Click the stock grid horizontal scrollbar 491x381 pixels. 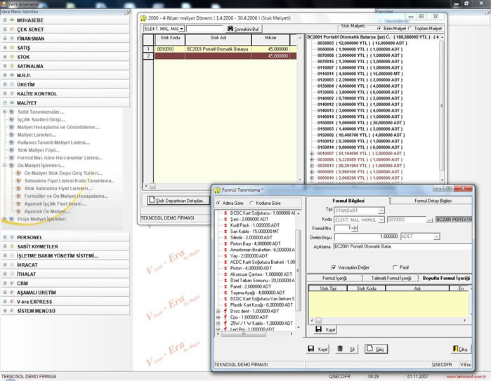pyautogui.click(x=222, y=186)
